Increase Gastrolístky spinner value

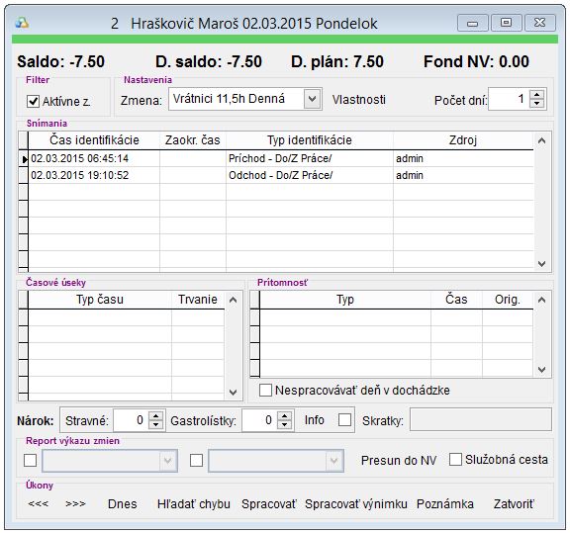pos(285,416)
